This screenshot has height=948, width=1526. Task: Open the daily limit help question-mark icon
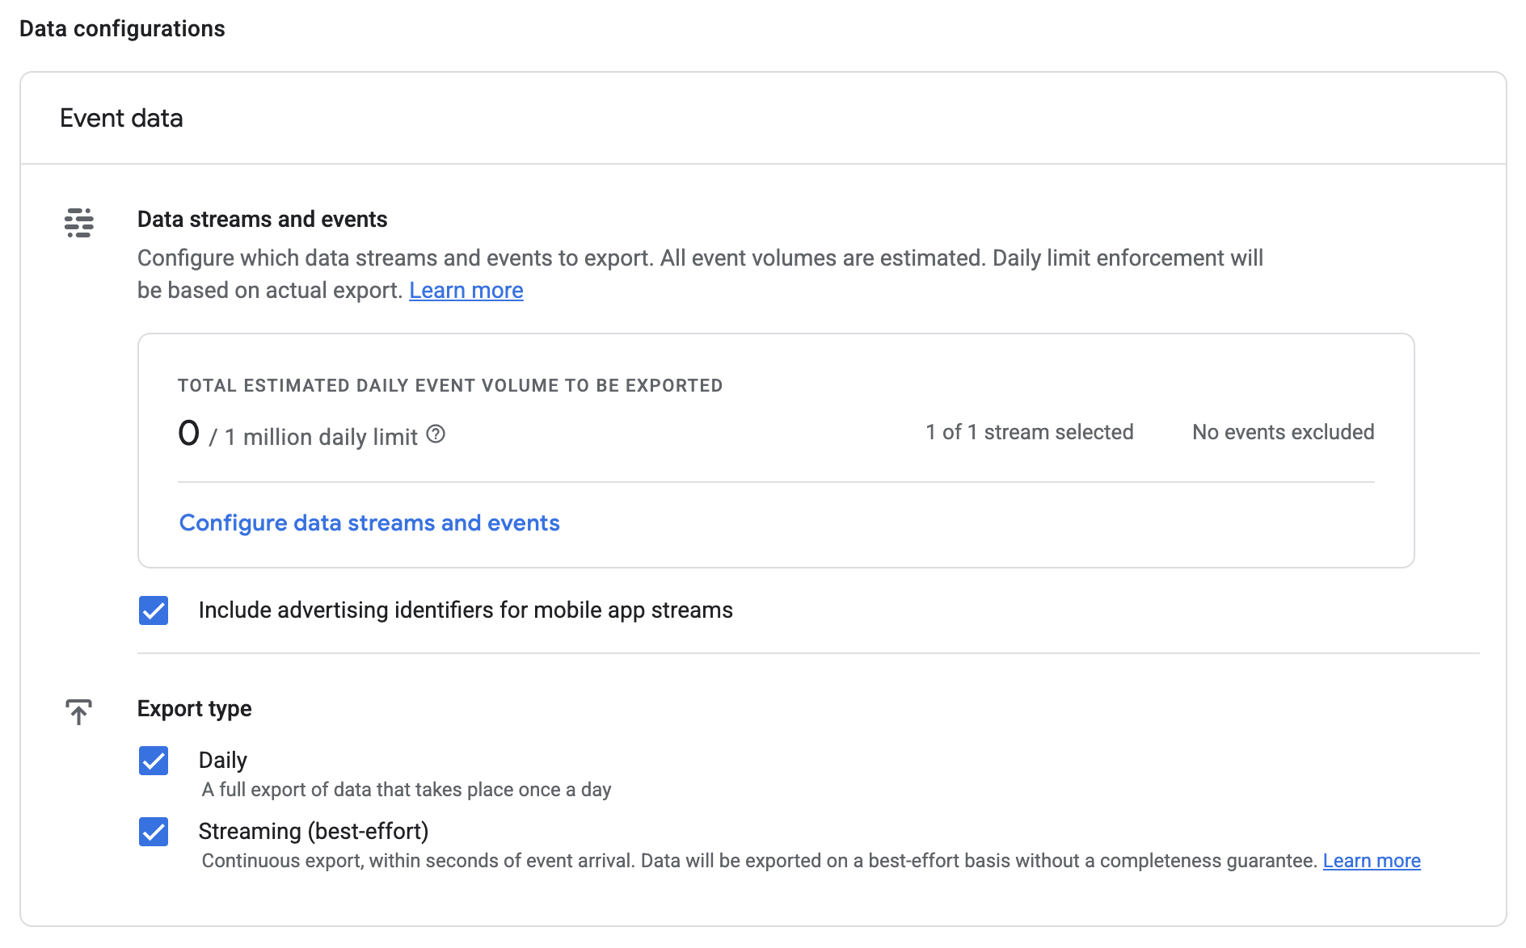pos(436,434)
